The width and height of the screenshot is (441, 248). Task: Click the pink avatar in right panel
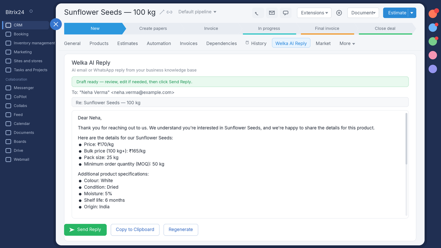(433, 55)
